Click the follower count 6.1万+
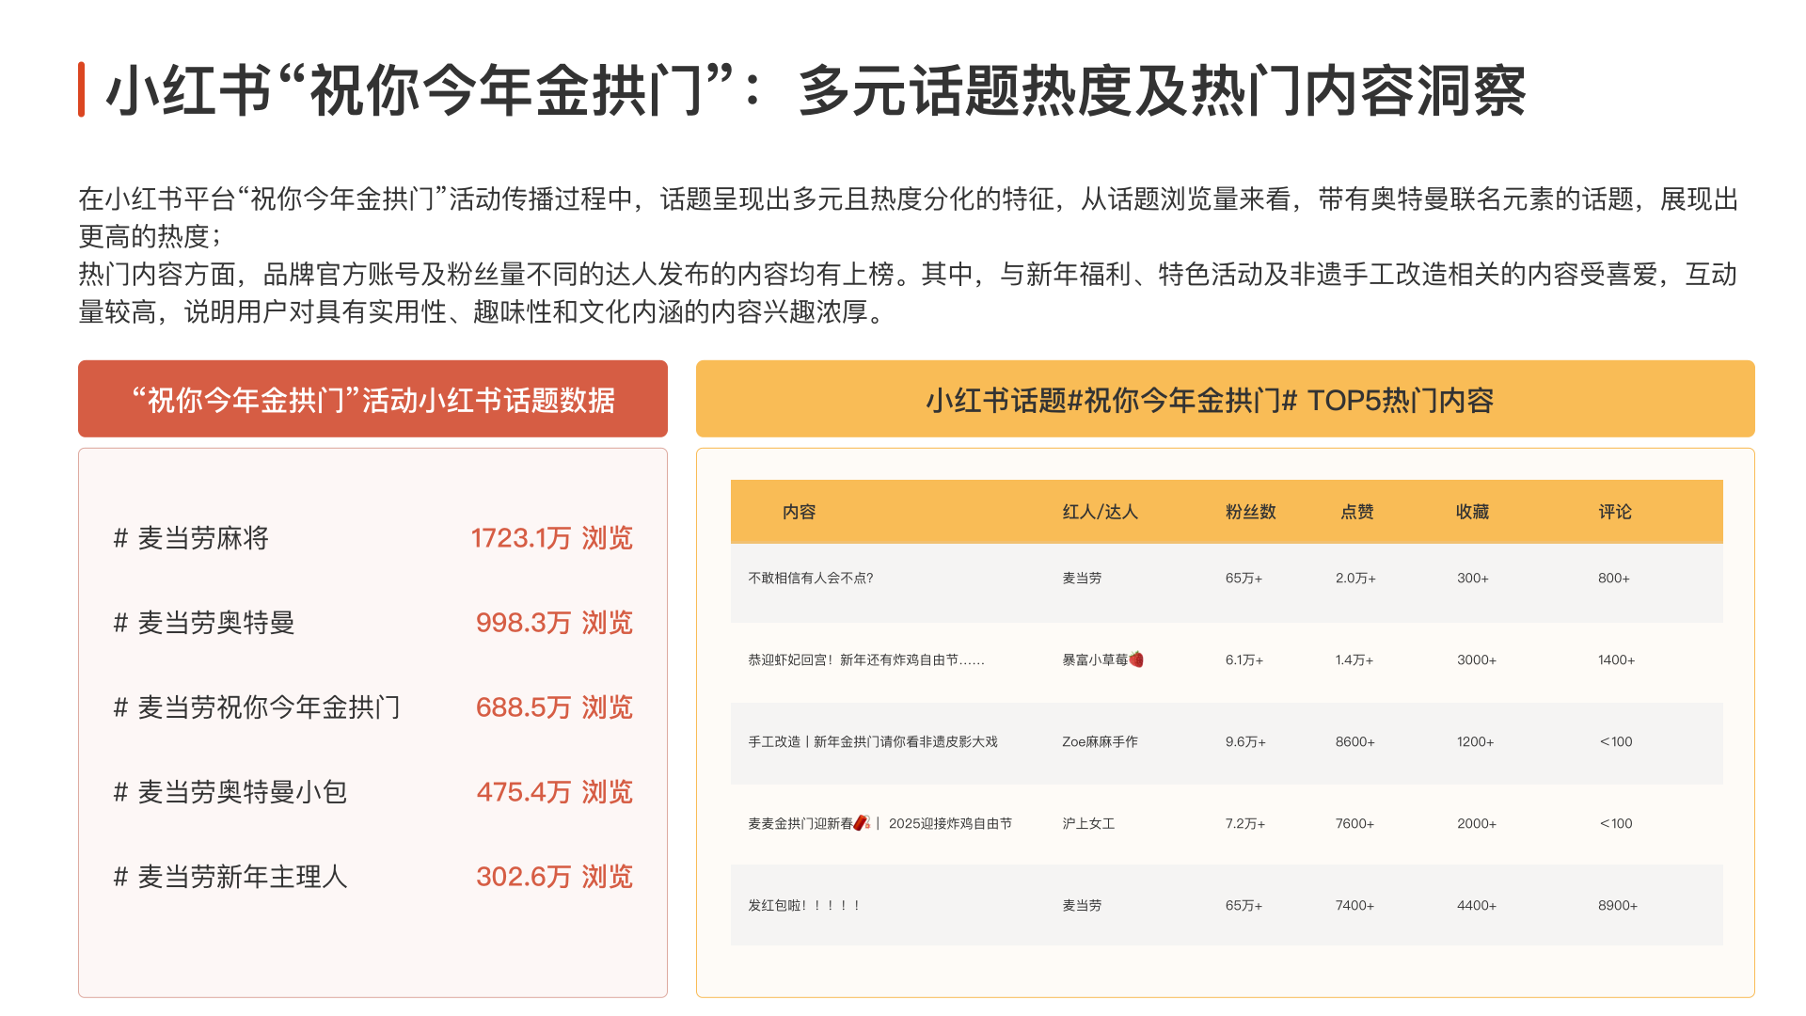This screenshot has width=1806, height=1016. point(1244,659)
